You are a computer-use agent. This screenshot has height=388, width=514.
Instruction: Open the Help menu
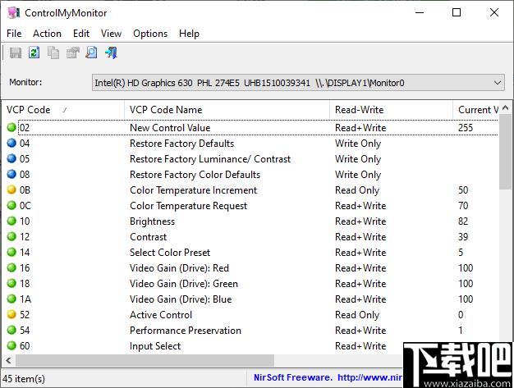189,34
